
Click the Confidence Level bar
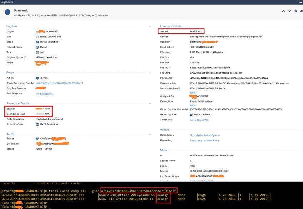pos(40,114)
